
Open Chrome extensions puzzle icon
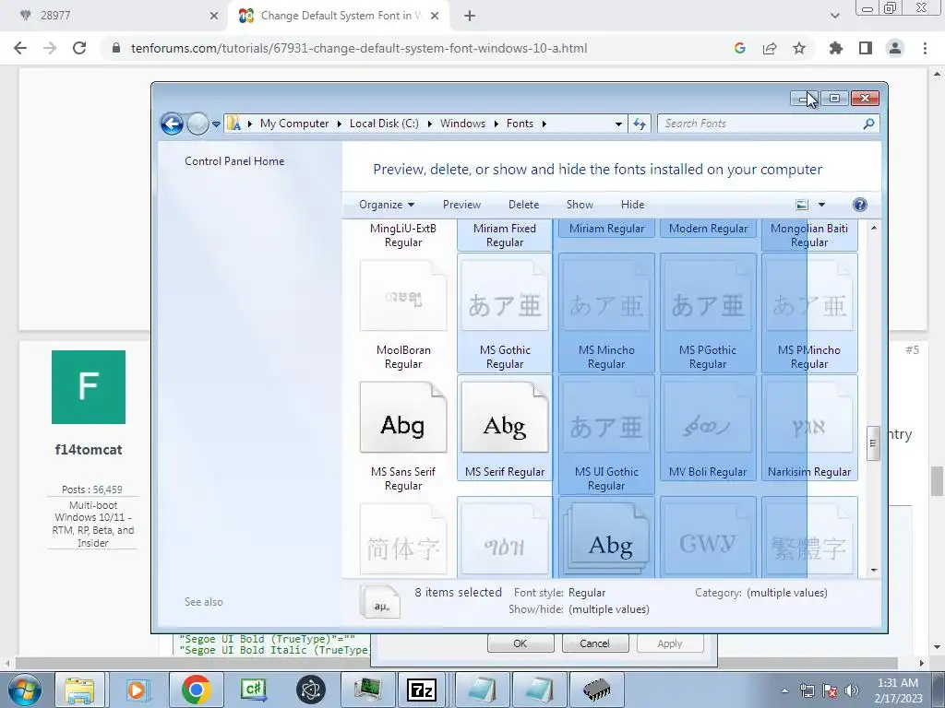(836, 48)
